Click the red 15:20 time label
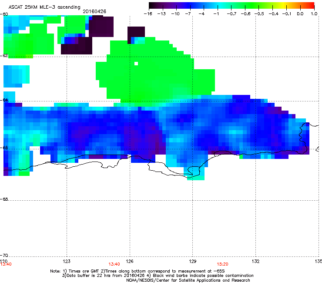The width and height of the screenshot is (322, 283). coord(222,264)
